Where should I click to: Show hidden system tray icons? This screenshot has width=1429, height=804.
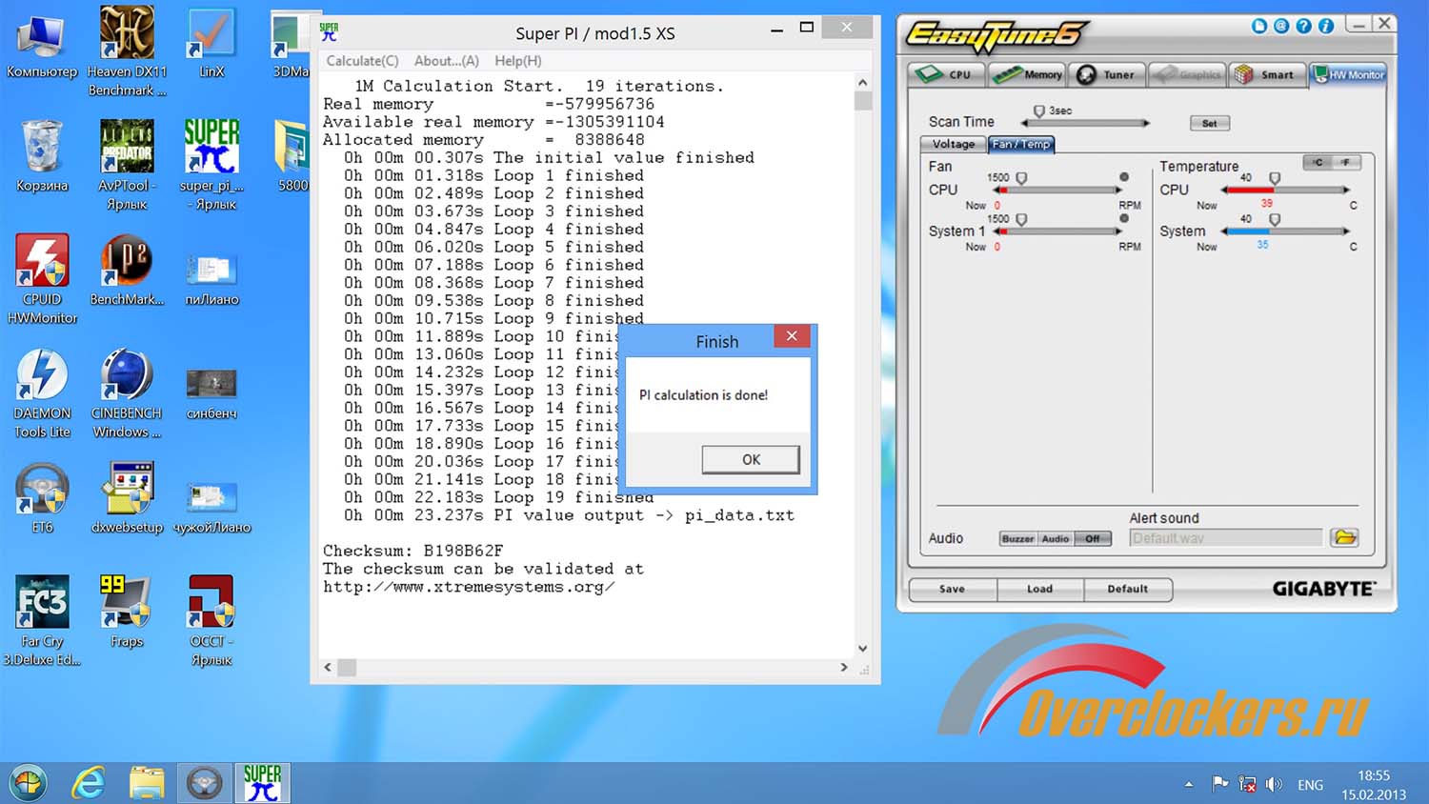pos(1189,785)
